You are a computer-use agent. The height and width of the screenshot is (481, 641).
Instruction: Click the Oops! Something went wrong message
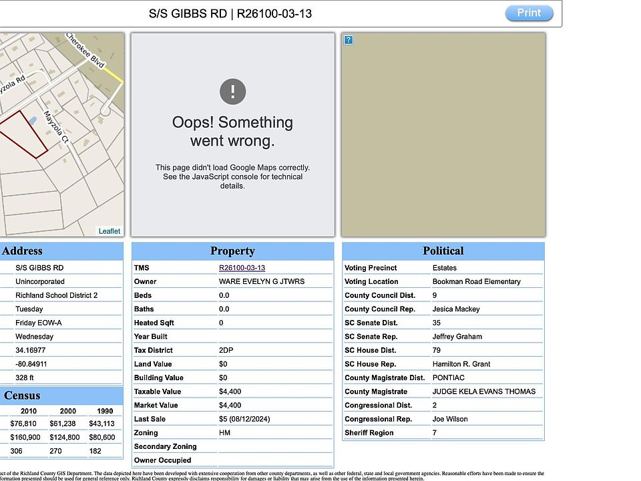pyautogui.click(x=232, y=132)
